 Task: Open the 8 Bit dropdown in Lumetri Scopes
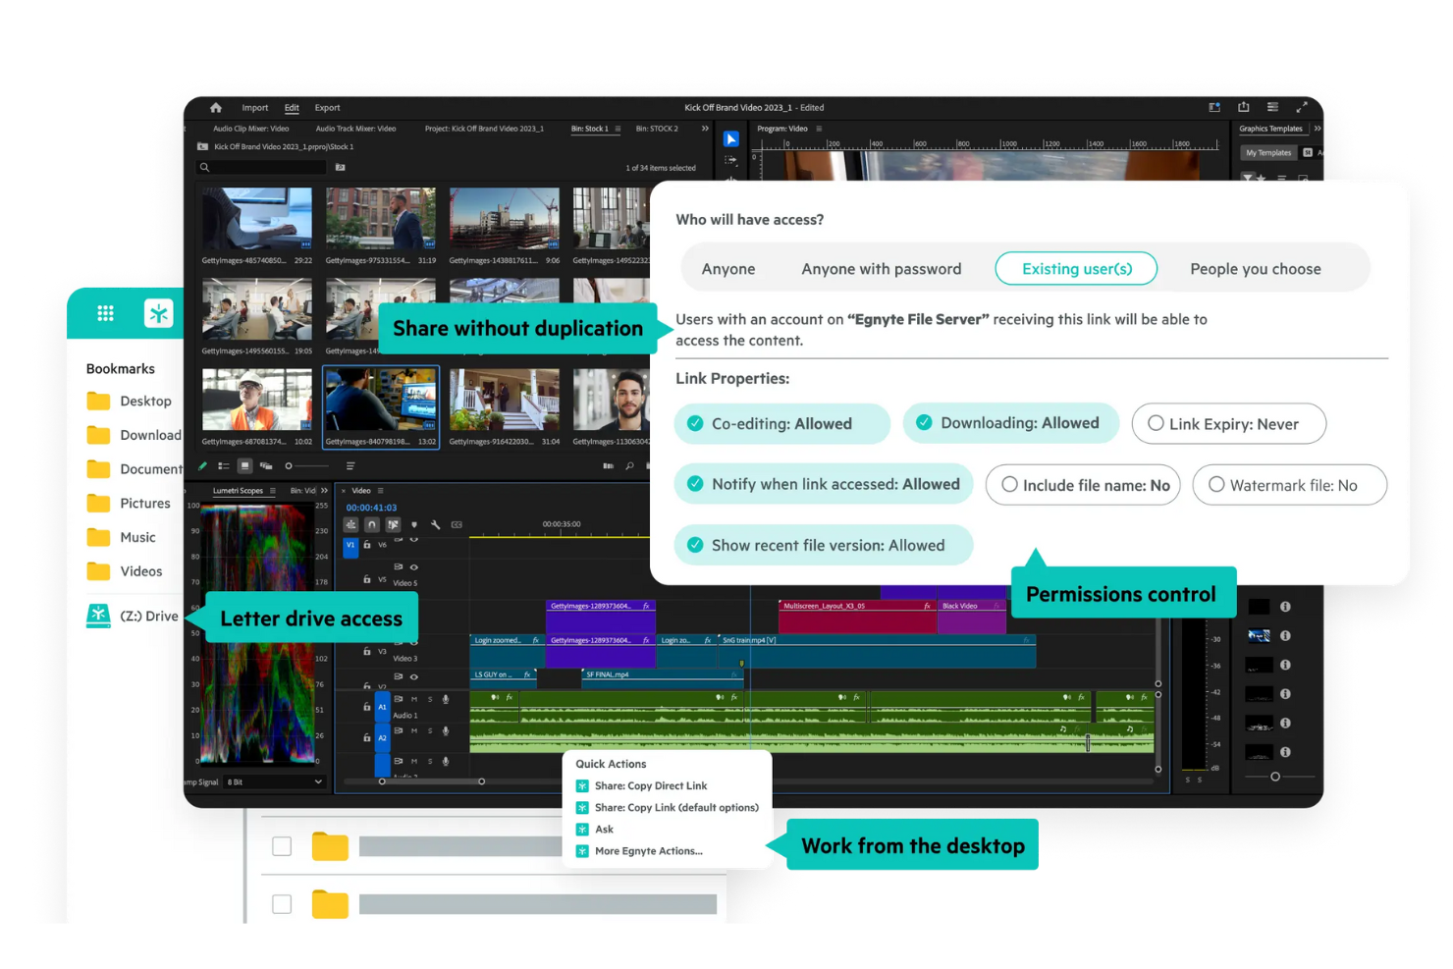click(273, 781)
